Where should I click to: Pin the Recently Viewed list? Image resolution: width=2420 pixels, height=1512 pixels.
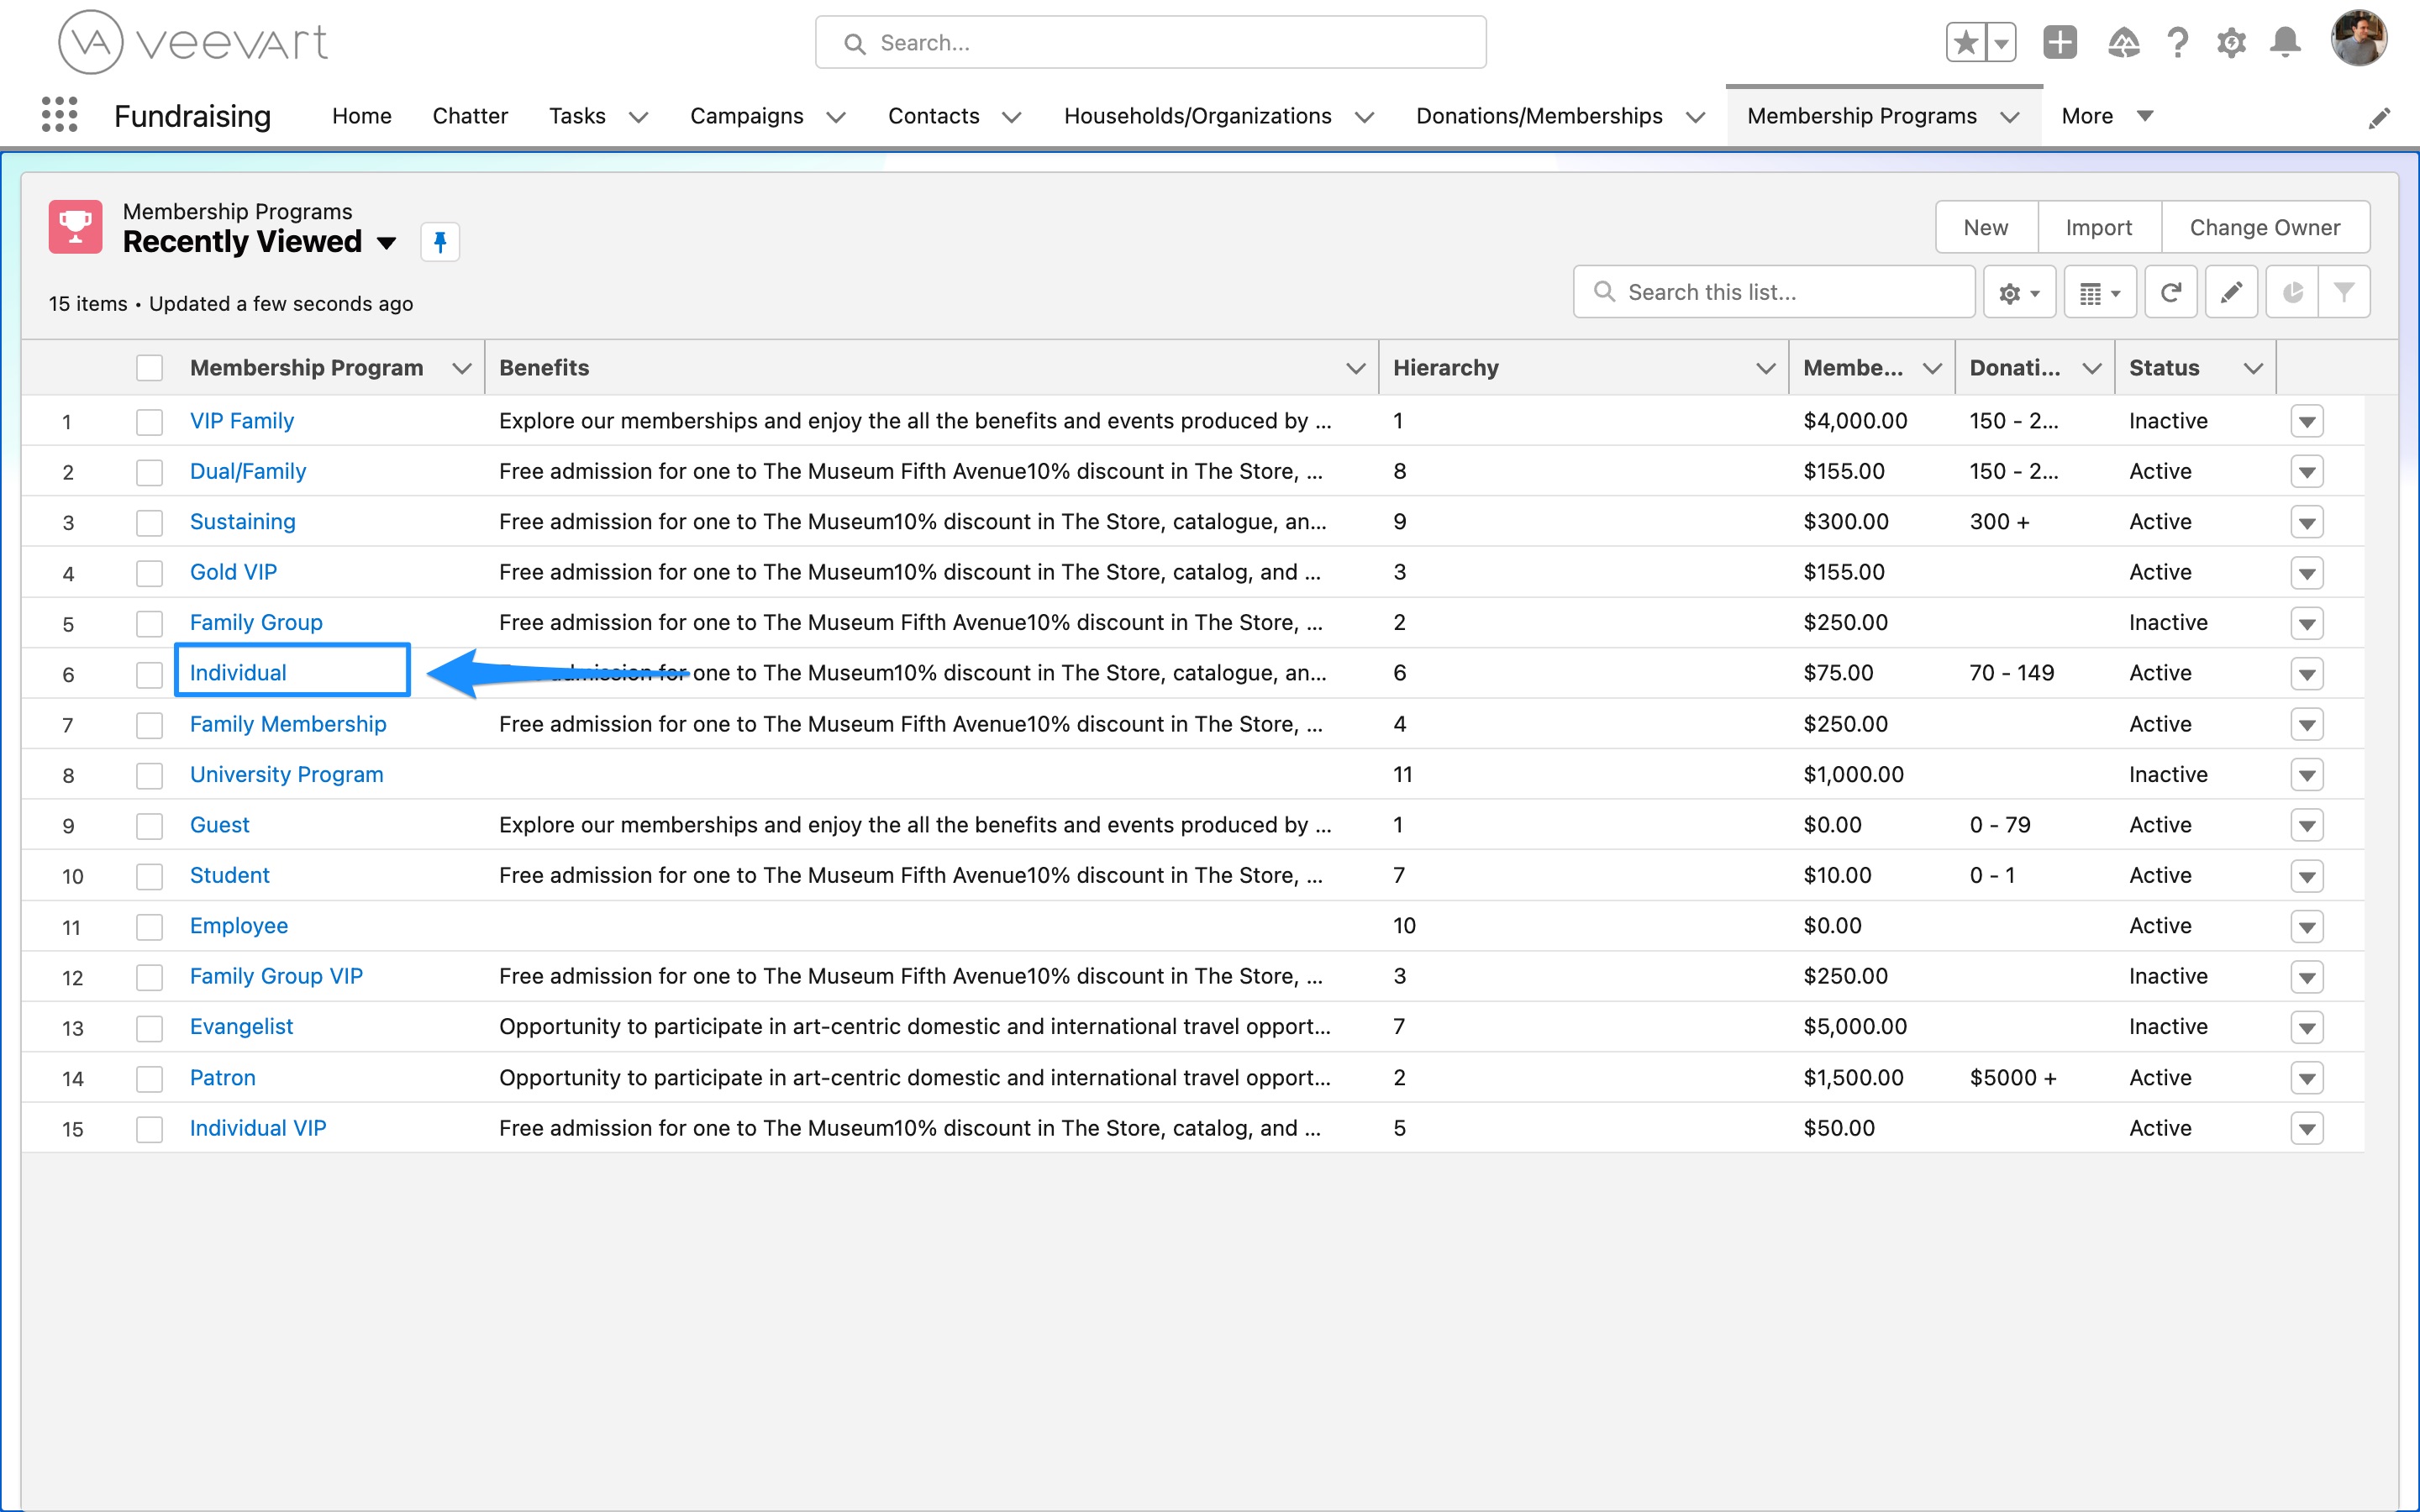point(440,241)
